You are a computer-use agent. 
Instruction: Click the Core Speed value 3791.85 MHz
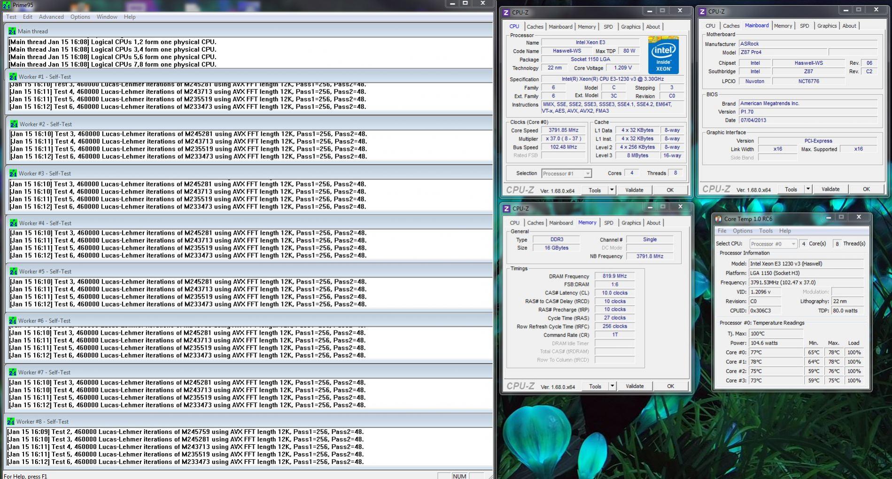[x=564, y=131]
